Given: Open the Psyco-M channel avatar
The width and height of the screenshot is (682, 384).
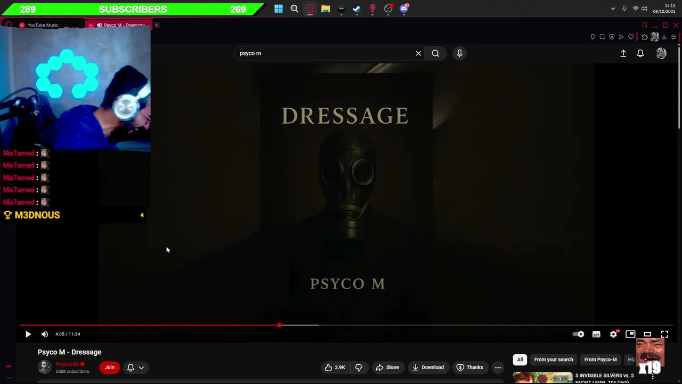Looking at the screenshot, I should tap(45, 367).
